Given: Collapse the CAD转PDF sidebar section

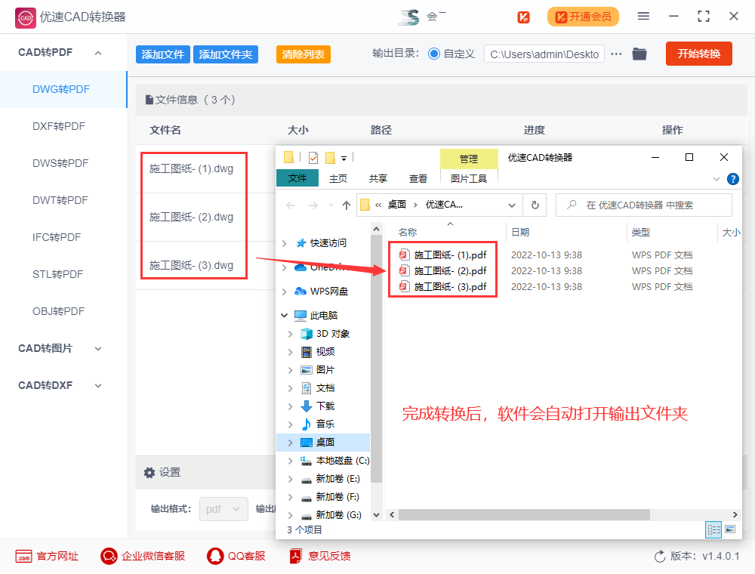Looking at the screenshot, I should tap(98, 53).
